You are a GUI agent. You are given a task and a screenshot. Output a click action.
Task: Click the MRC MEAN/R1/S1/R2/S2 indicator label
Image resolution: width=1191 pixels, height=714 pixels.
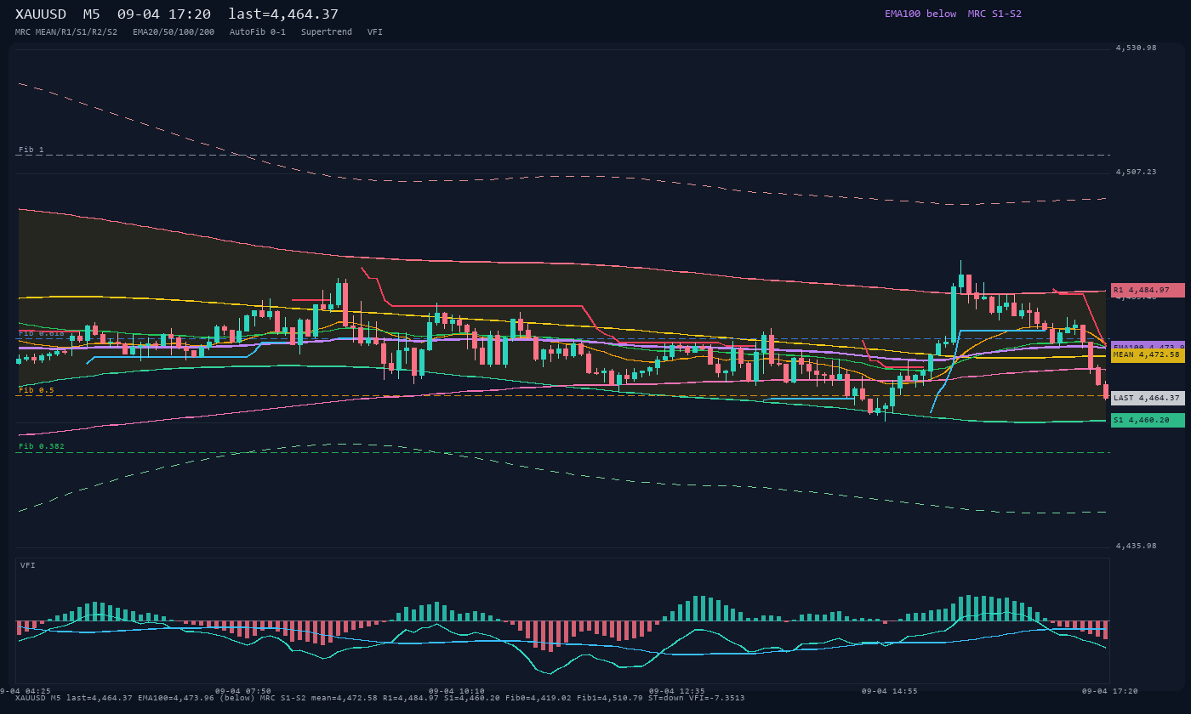66,32
